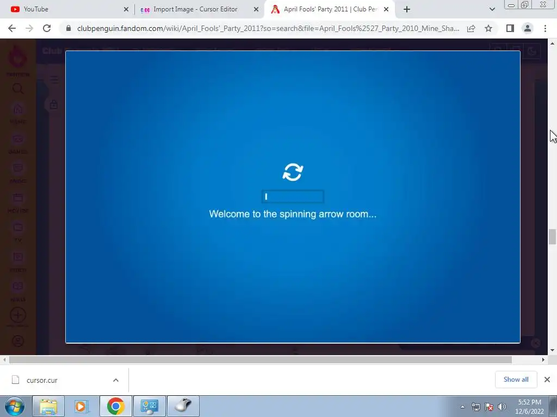Reload the current page
This screenshot has width=557, height=417.
click(47, 28)
